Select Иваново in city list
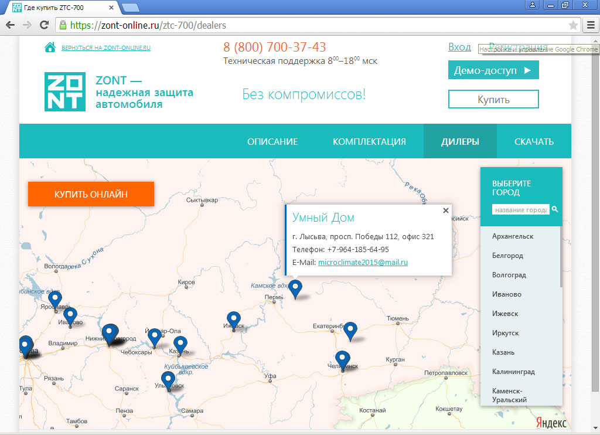The height and width of the screenshot is (435, 600). pos(507,294)
